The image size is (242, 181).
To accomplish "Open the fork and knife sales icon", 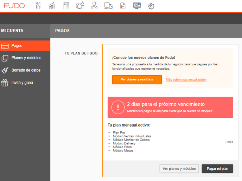I will (x=38, y=6).
